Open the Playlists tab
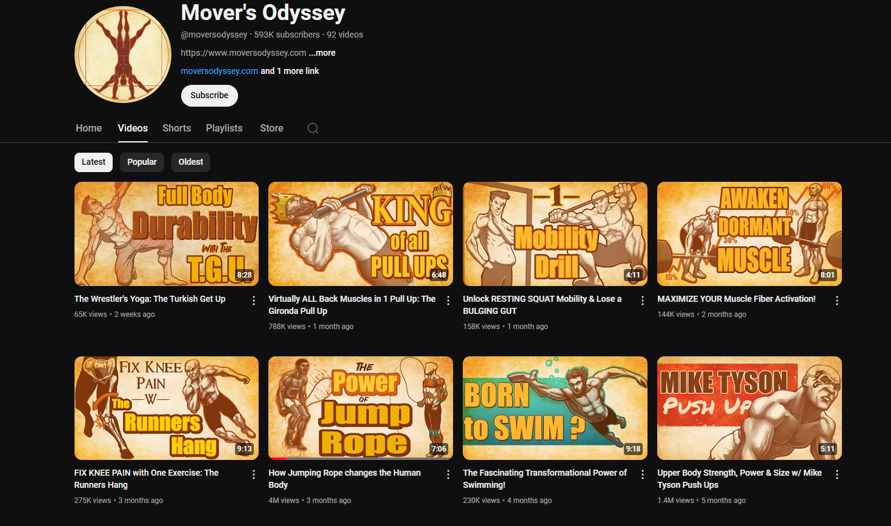 (x=224, y=128)
